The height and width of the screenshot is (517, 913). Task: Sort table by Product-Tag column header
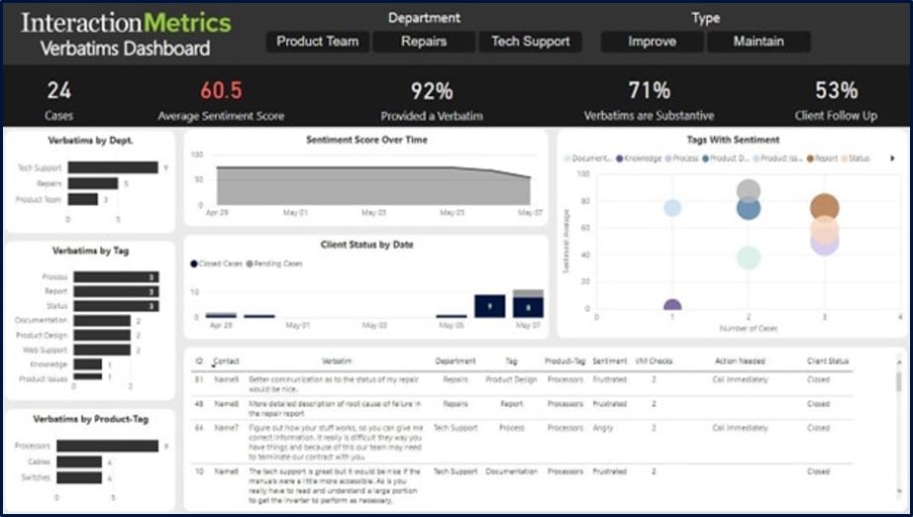pyautogui.click(x=564, y=361)
